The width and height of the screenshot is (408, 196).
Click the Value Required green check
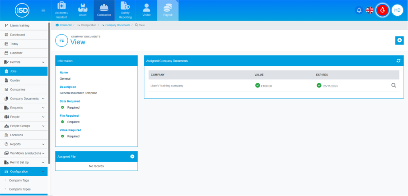pyautogui.click(x=62, y=136)
